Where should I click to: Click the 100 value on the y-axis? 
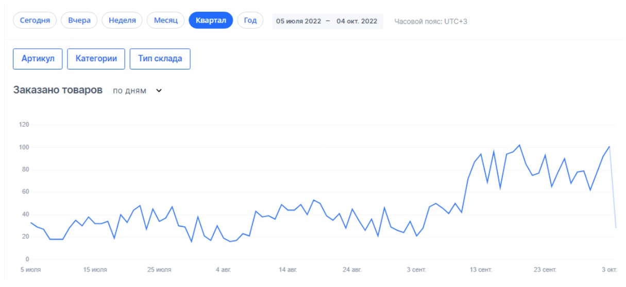pyautogui.click(x=24, y=147)
